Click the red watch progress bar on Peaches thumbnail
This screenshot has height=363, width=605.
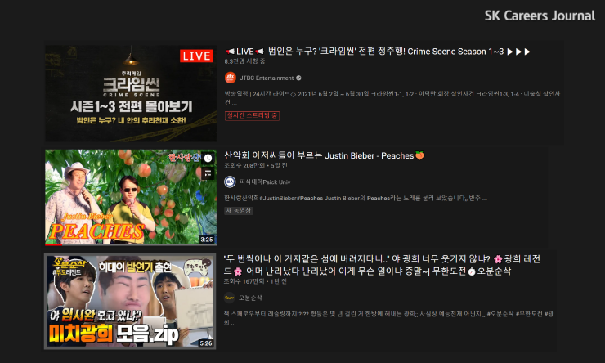click(54, 244)
